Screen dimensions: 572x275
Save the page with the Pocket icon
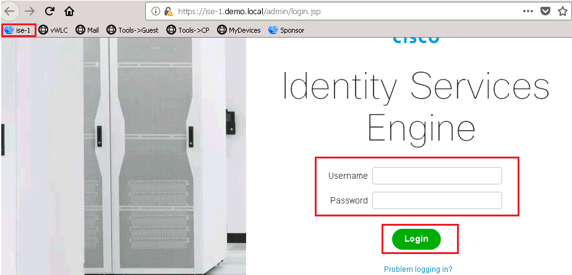click(x=545, y=11)
